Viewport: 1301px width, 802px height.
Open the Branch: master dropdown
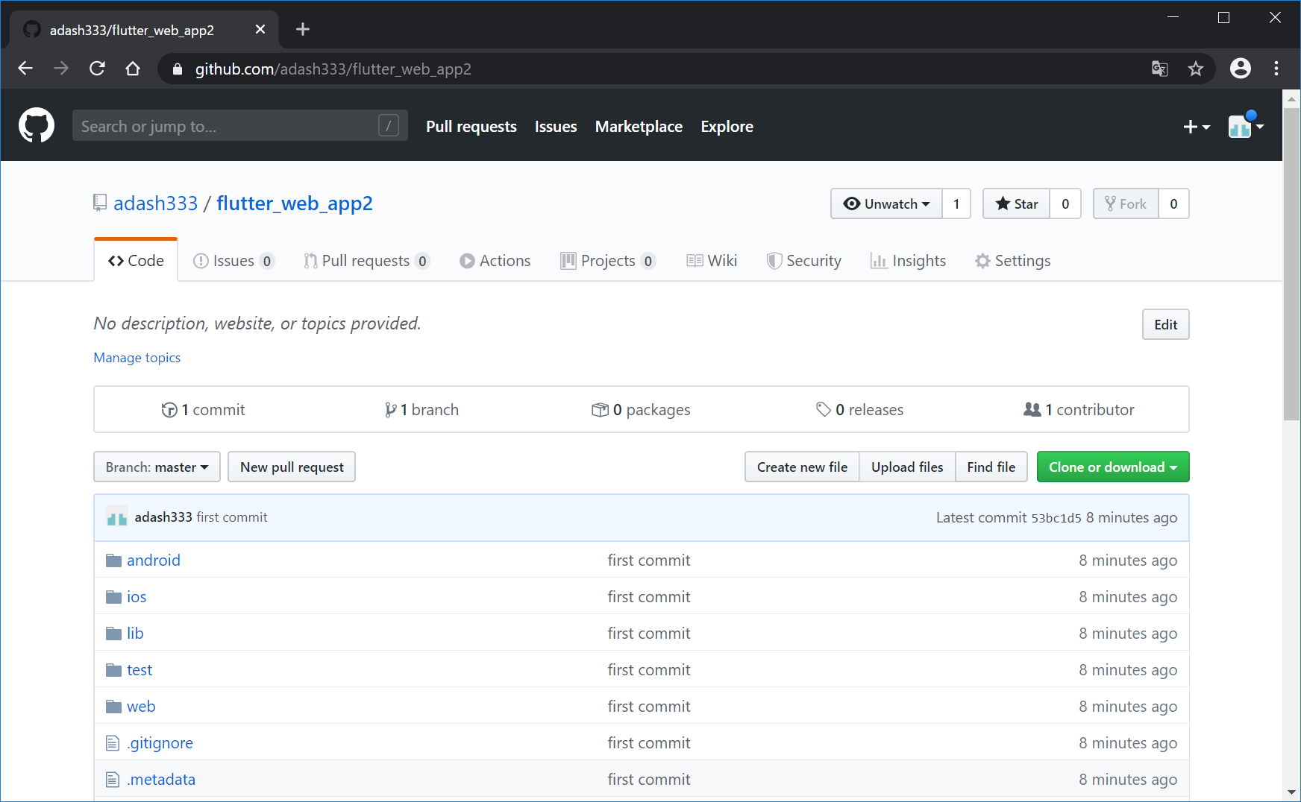157,467
